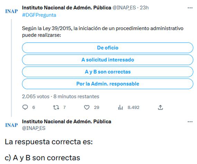Screen dimensions: 197x164
Task: View tweet analytics bar-chart icon
Action: tap(120, 107)
